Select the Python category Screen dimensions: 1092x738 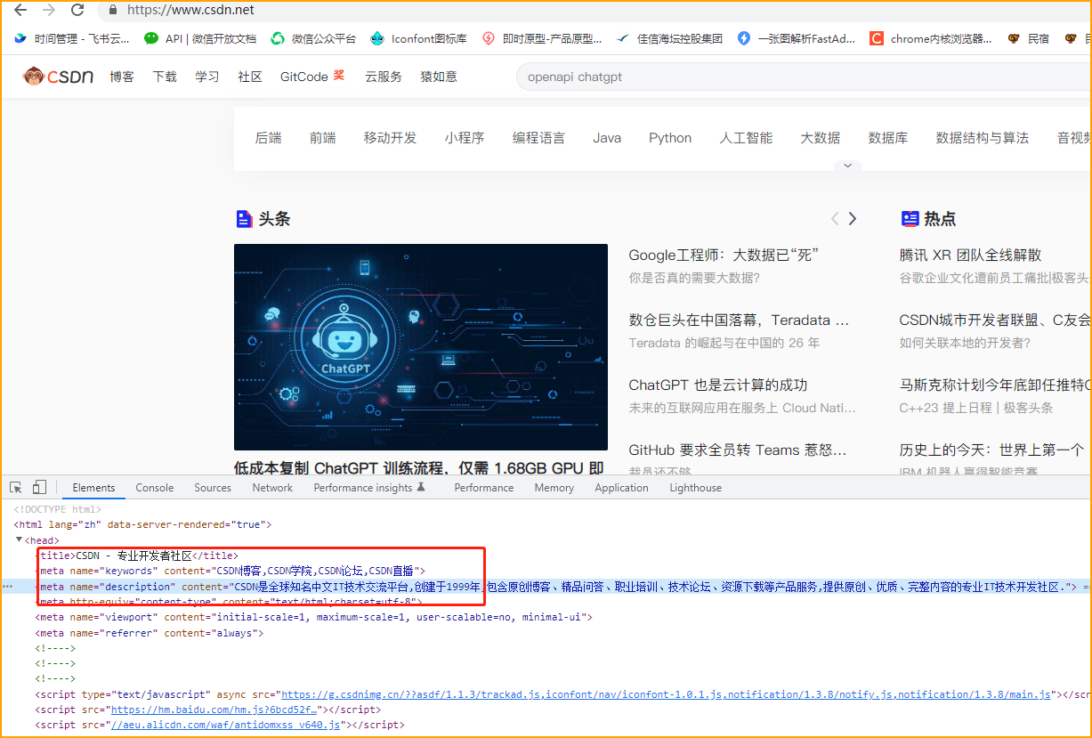(670, 138)
